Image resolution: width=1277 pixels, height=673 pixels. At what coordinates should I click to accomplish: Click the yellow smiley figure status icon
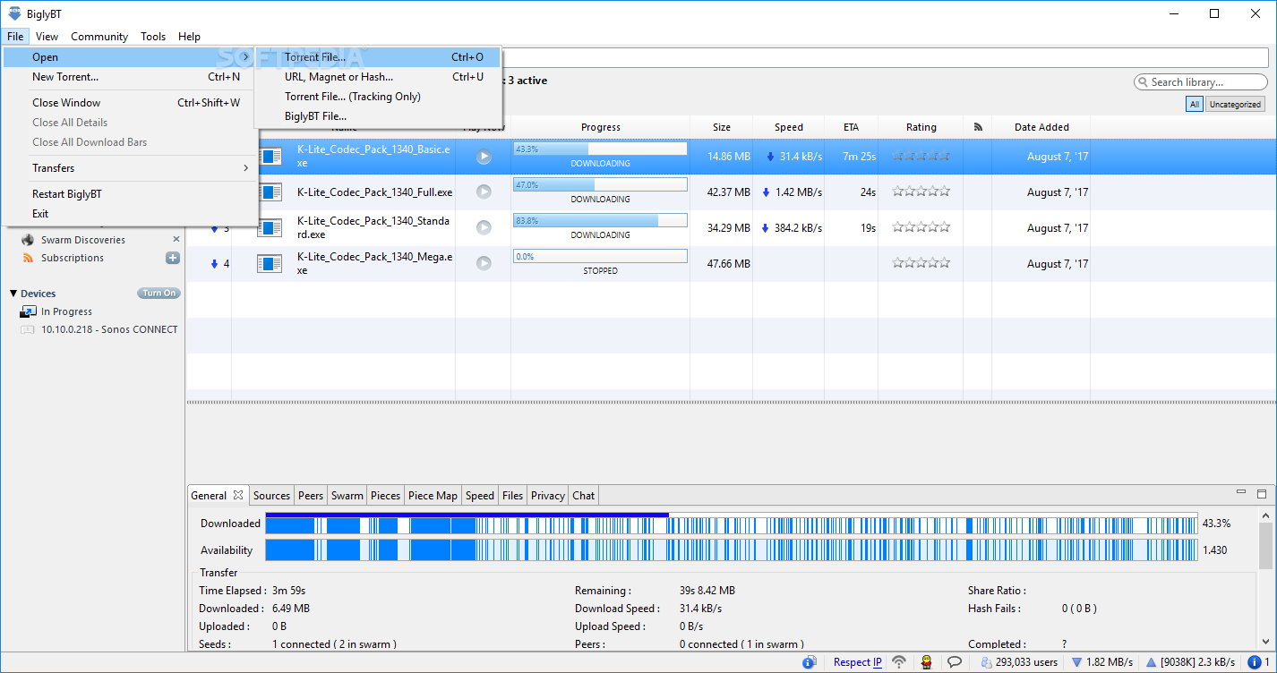tap(927, 662)
